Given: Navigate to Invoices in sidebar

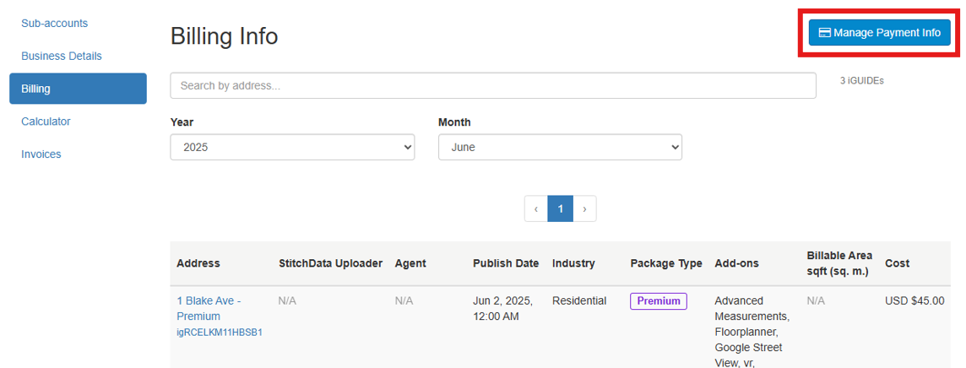Looking at the screenshot, I should point(41,154).
